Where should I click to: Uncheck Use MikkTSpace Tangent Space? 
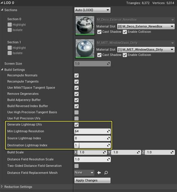[77, 88]
